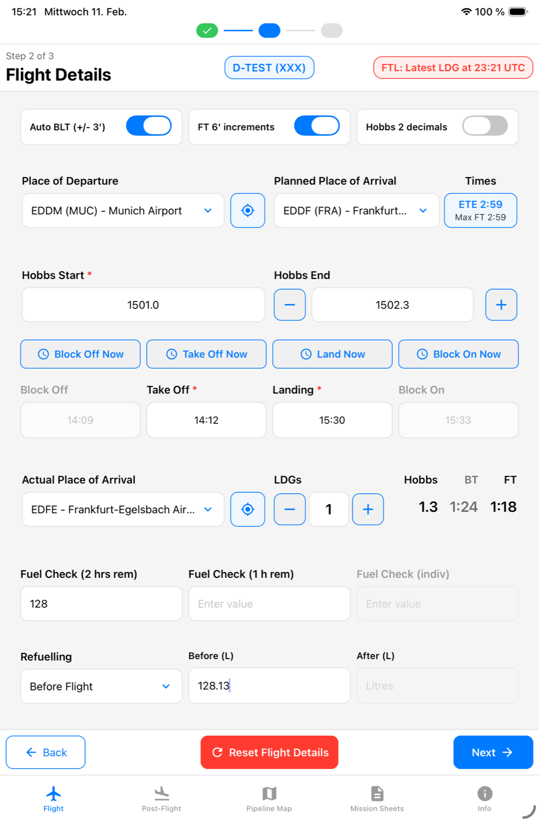The height and width of the screenshot is (822, 539).
Task: Click the GPS locate icon beside Actual Place of Arrival
Action: point(247,509)
